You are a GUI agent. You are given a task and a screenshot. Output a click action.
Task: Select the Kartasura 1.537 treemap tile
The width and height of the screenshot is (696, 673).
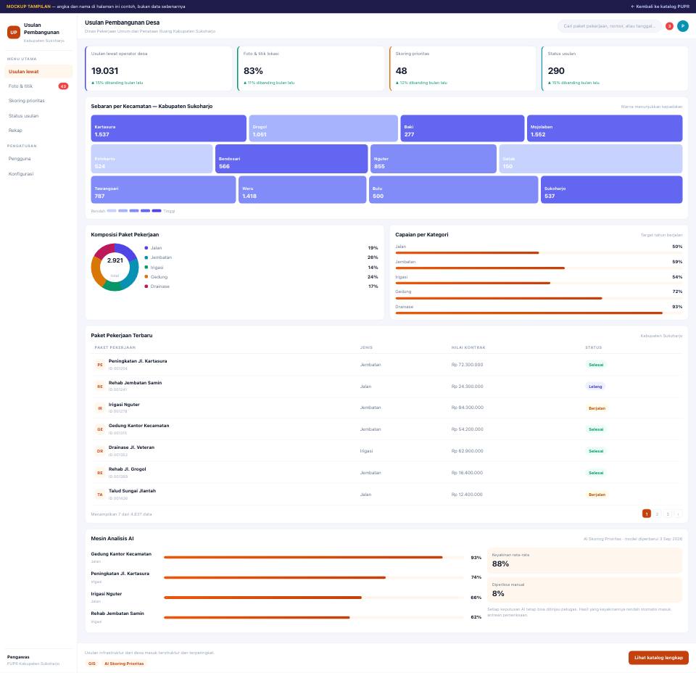pyautogui.click(x=169, y=128)
